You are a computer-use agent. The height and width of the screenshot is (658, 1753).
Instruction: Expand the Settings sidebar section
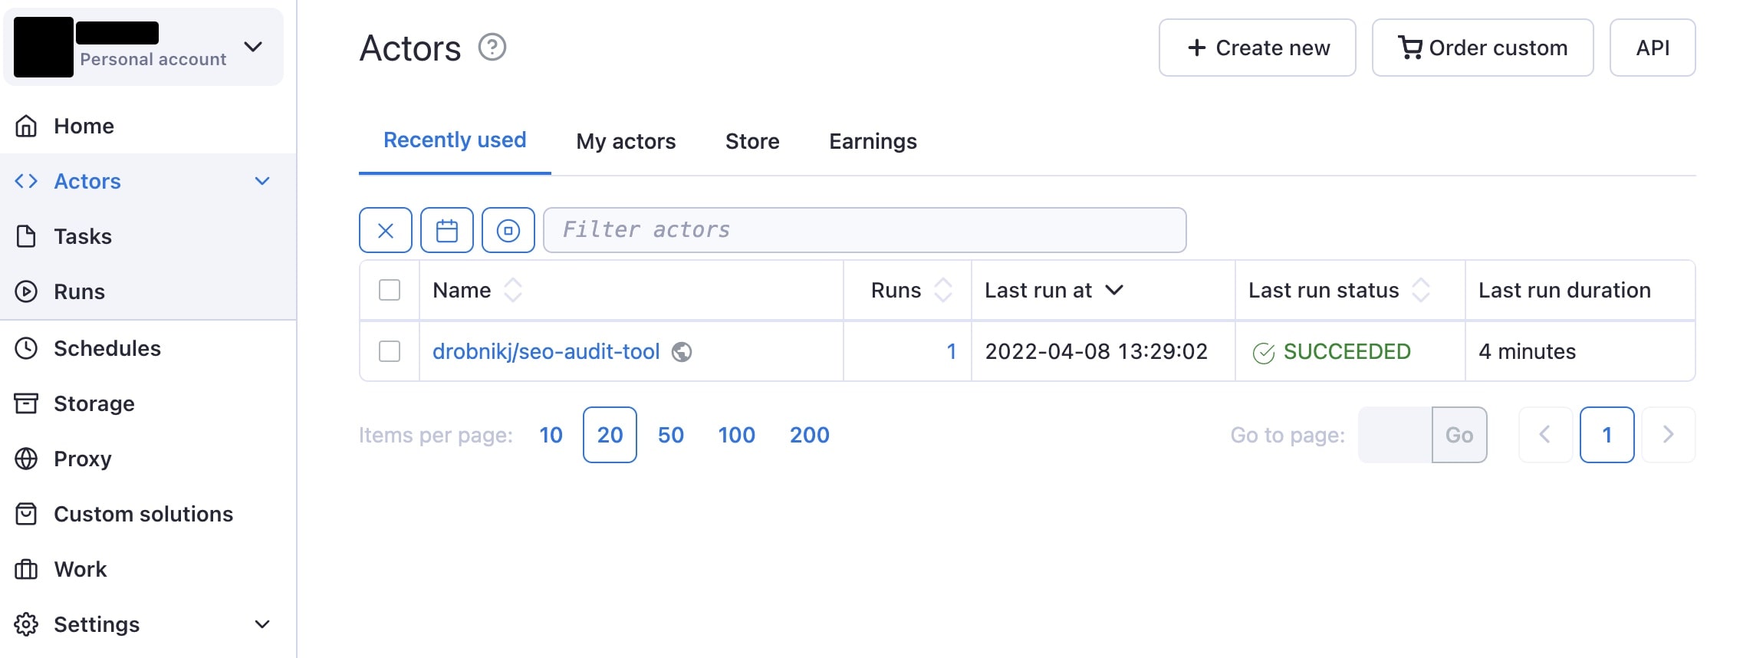point(262,624)
